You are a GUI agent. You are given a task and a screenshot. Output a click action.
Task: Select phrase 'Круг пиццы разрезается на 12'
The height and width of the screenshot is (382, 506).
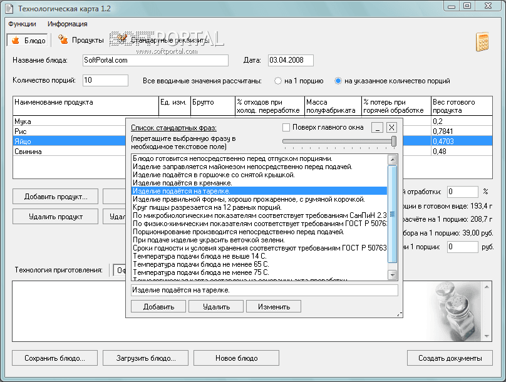(259, 207)
